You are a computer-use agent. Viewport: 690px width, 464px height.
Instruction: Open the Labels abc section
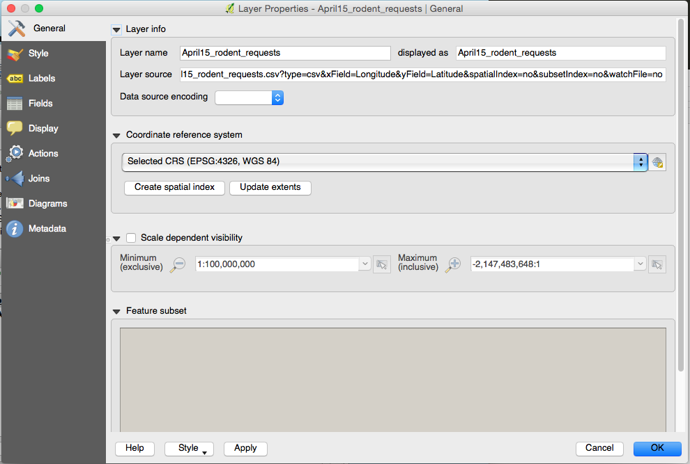41,79
